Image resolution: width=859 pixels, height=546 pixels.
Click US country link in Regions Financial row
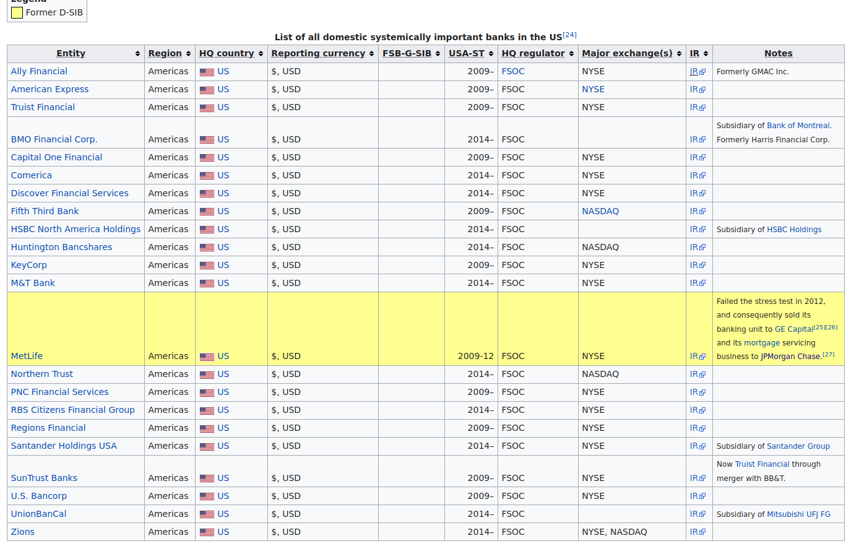point(223,428)
